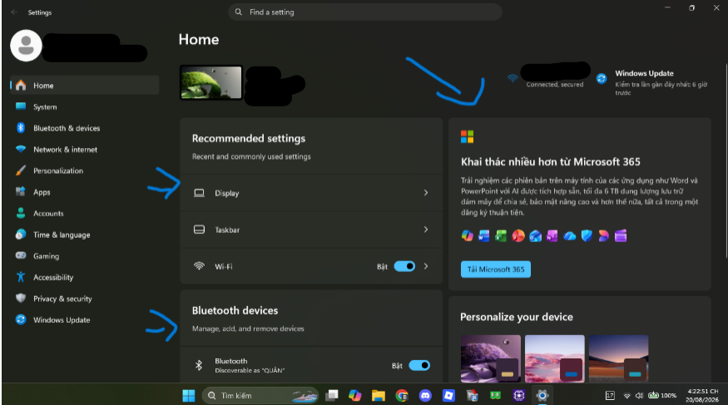Focus the Find a setting search box
This screenshot has height=405, width=728.
pos(365,12)
